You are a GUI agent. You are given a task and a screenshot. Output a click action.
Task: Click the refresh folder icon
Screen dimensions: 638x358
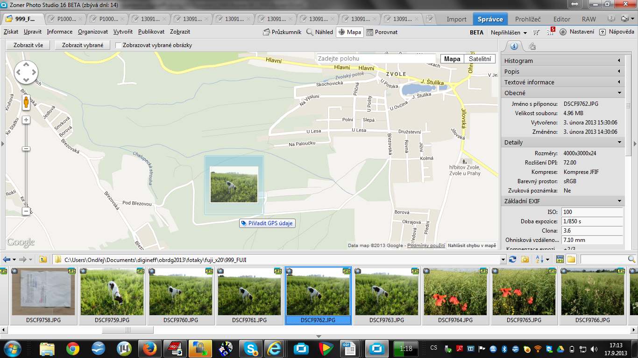coord(513,259)
